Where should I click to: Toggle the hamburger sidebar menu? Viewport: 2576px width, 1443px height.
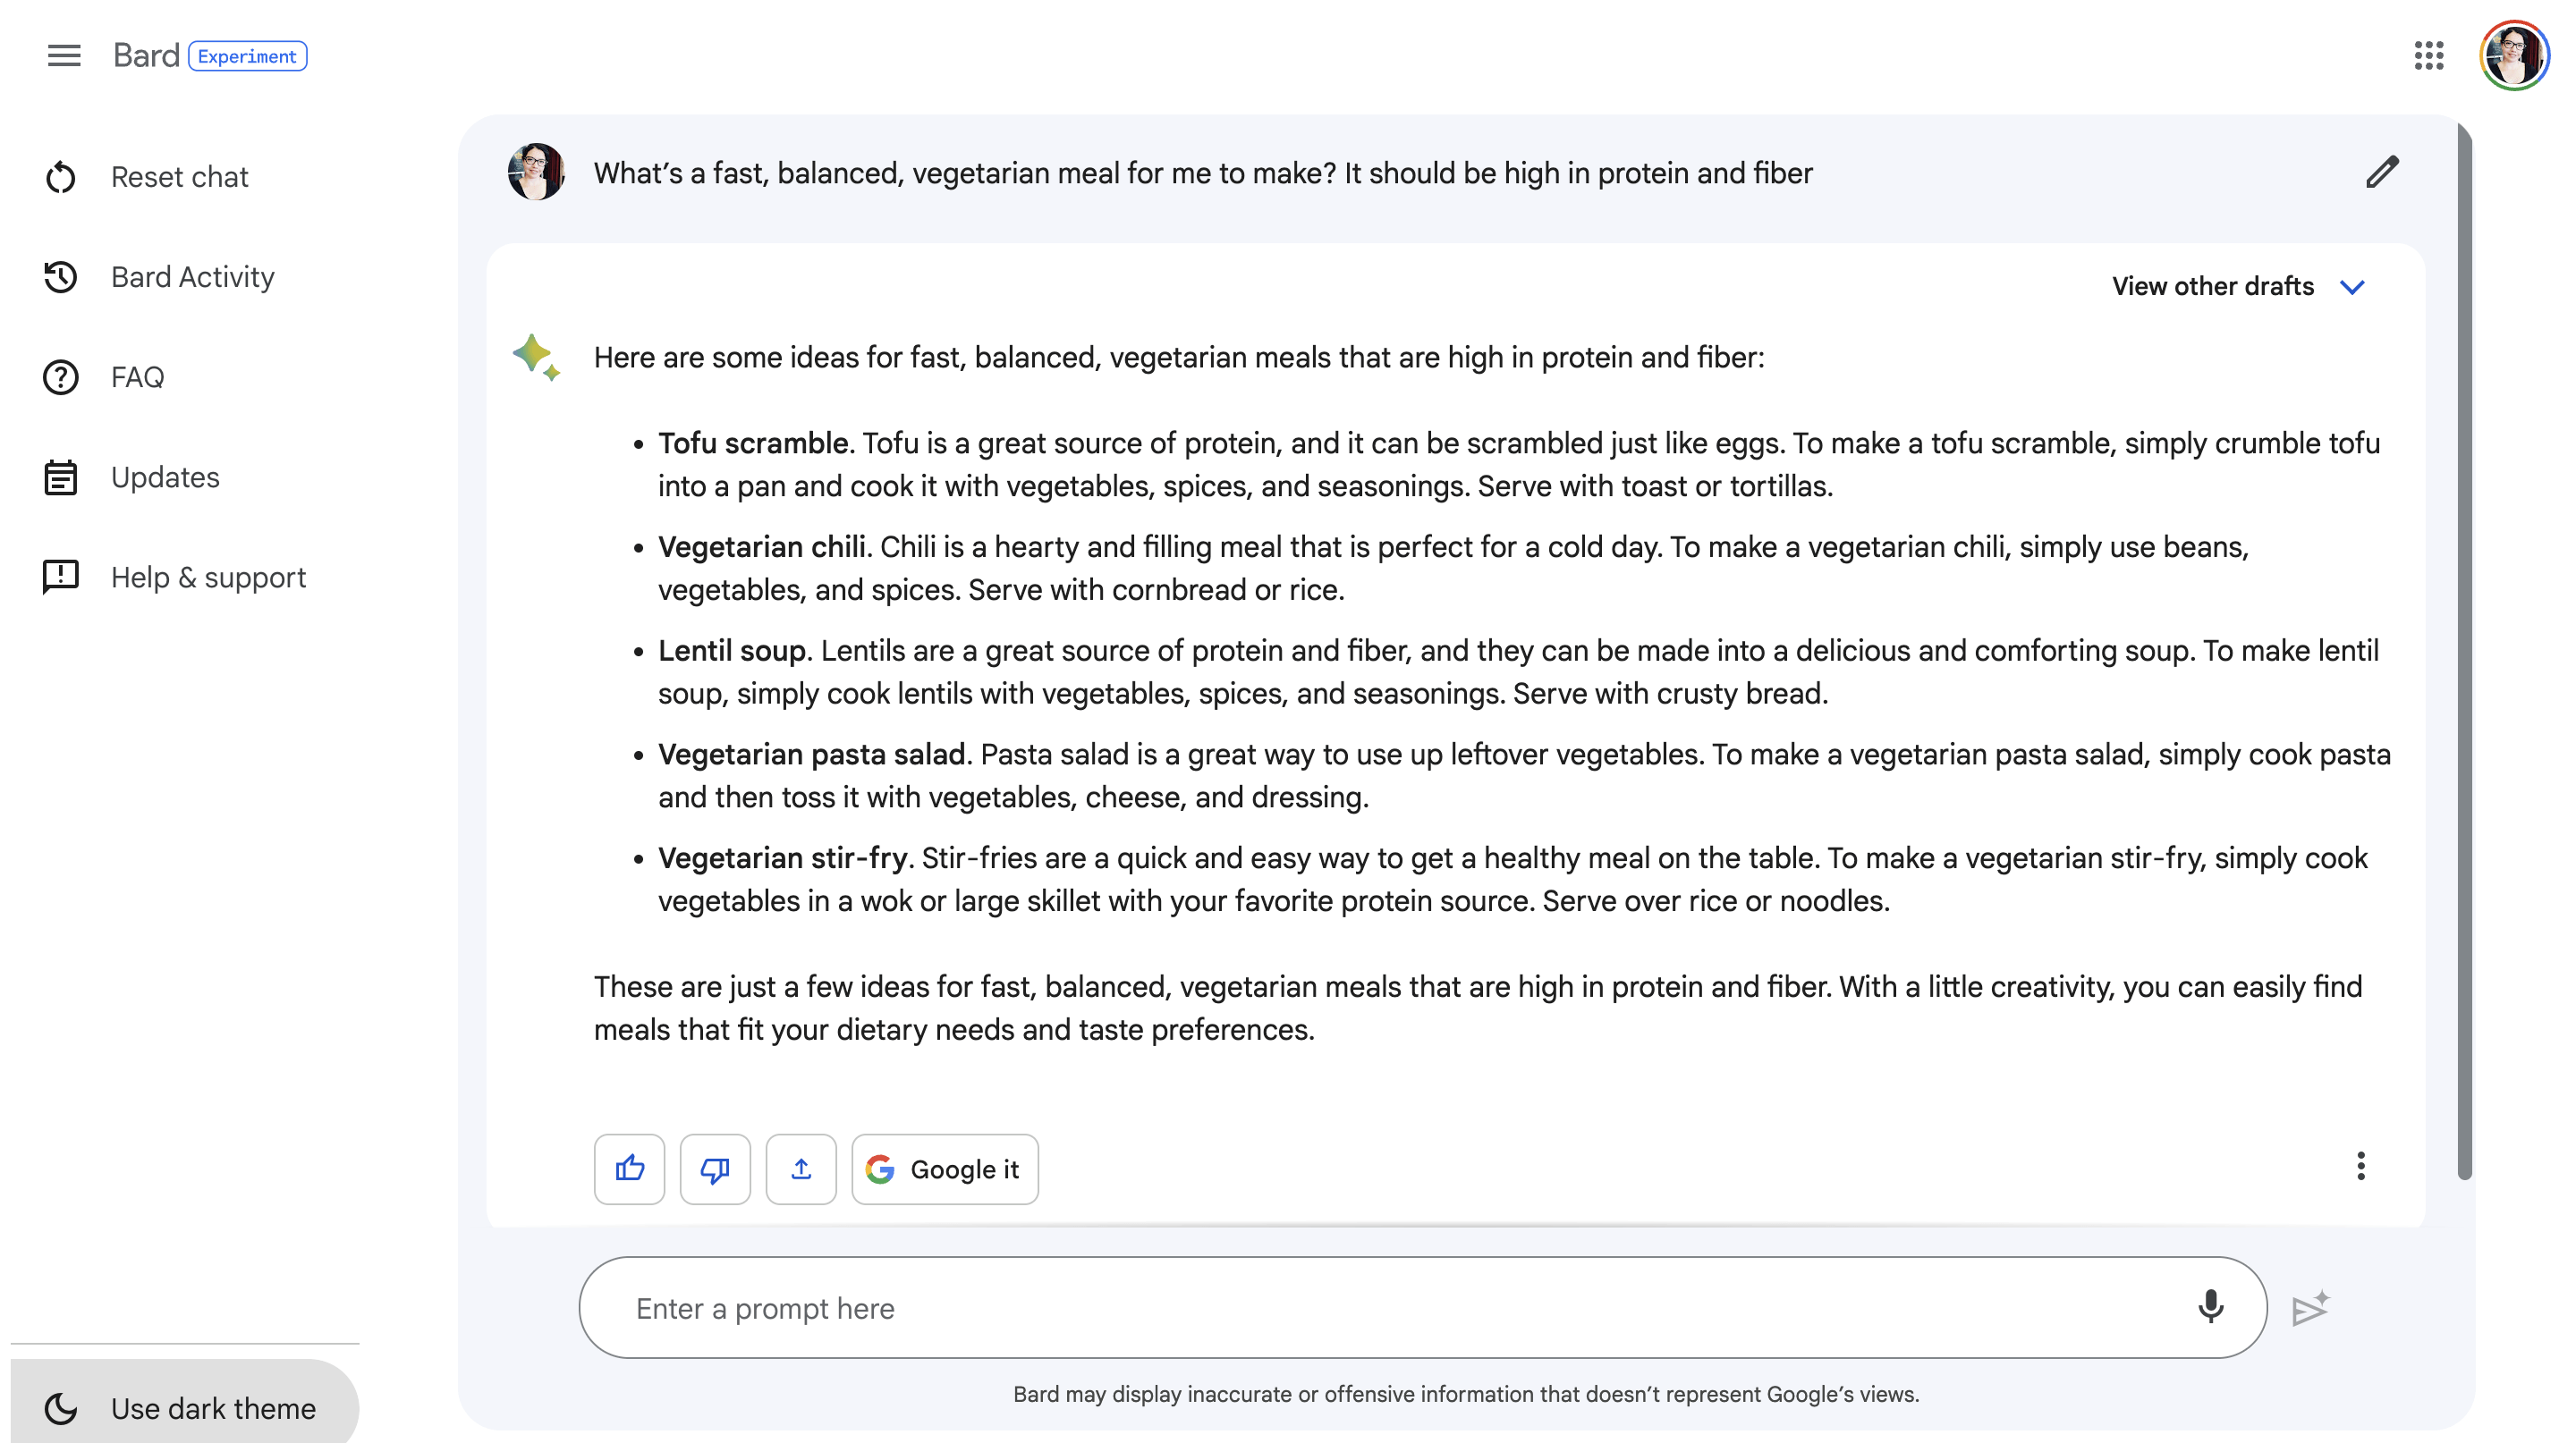point(64,56)
